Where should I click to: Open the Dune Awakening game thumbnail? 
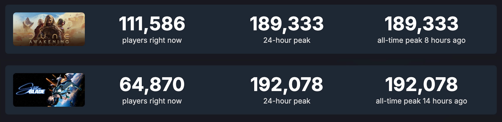[49, 29]
